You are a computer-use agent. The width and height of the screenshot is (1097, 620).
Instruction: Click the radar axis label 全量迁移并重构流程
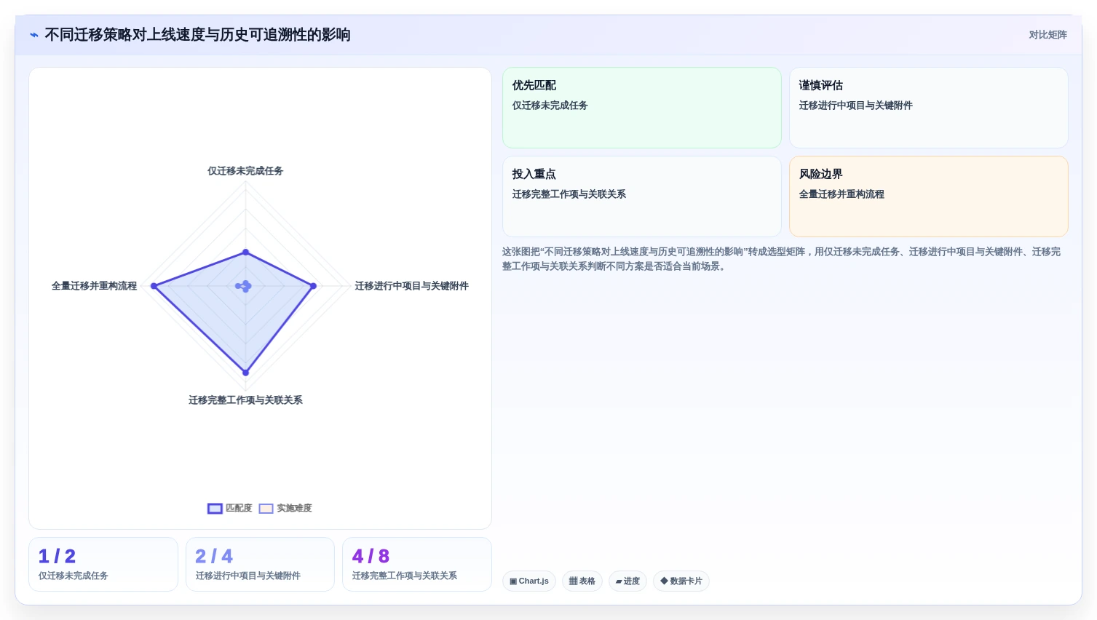tap(94, 286)
